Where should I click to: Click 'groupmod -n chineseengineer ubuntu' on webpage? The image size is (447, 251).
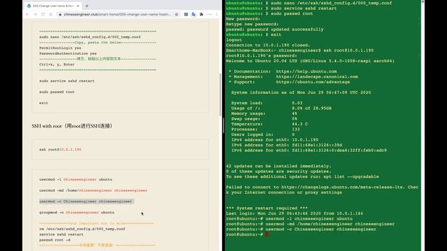77,213
